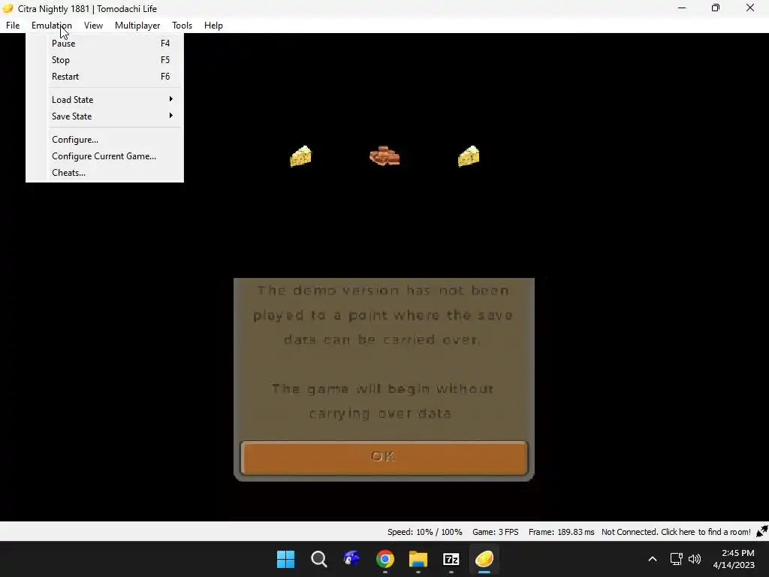Open the volume tray icon

(x=695, y=559)
